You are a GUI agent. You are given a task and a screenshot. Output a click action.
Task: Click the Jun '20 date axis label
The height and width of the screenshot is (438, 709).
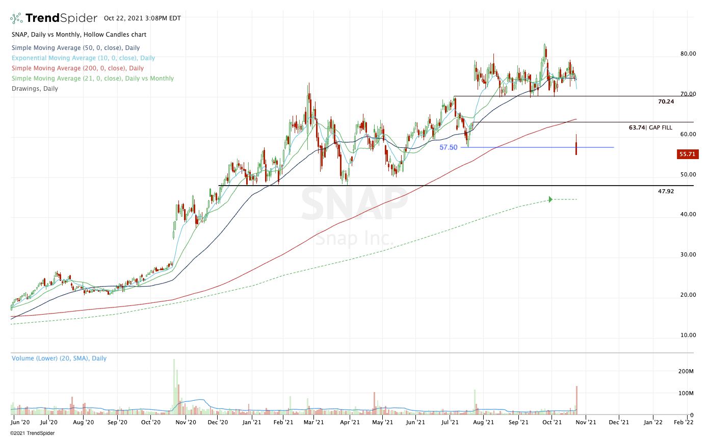[20, 422]
